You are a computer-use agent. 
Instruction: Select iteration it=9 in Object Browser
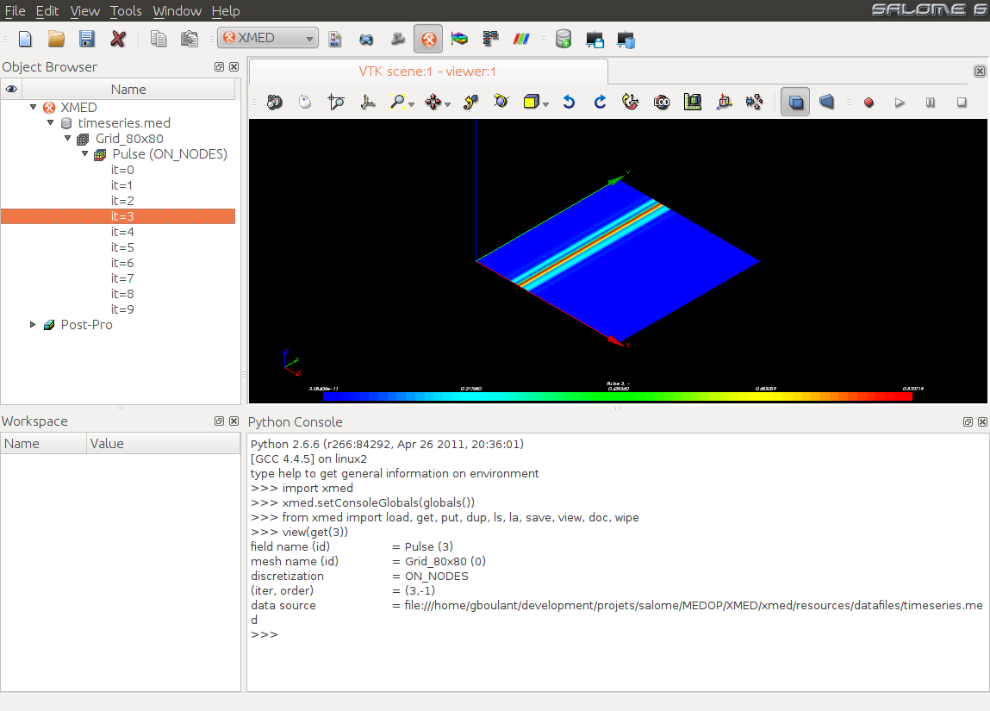[122, 309]
